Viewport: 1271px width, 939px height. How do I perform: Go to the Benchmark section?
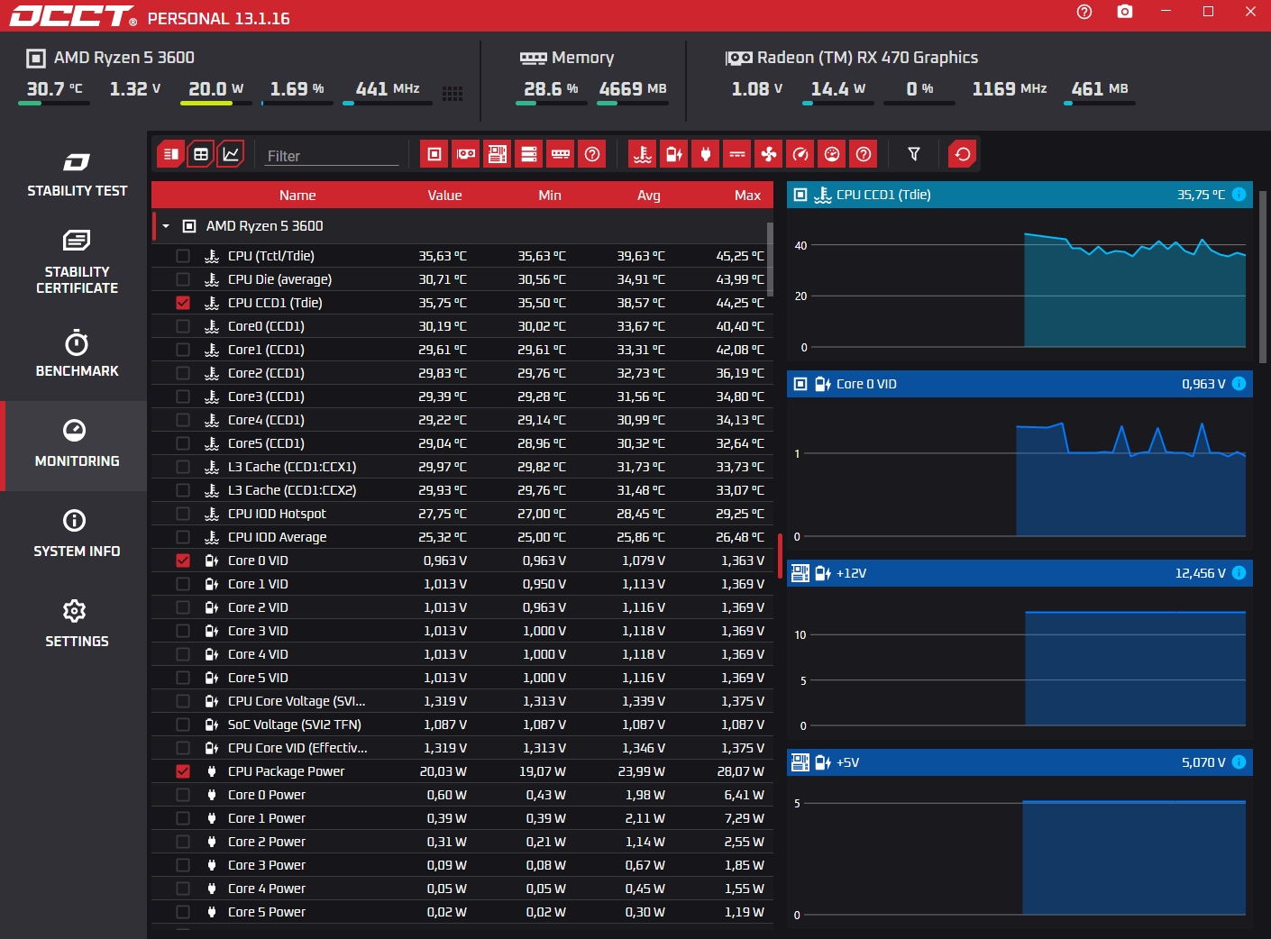coord(77,354)
